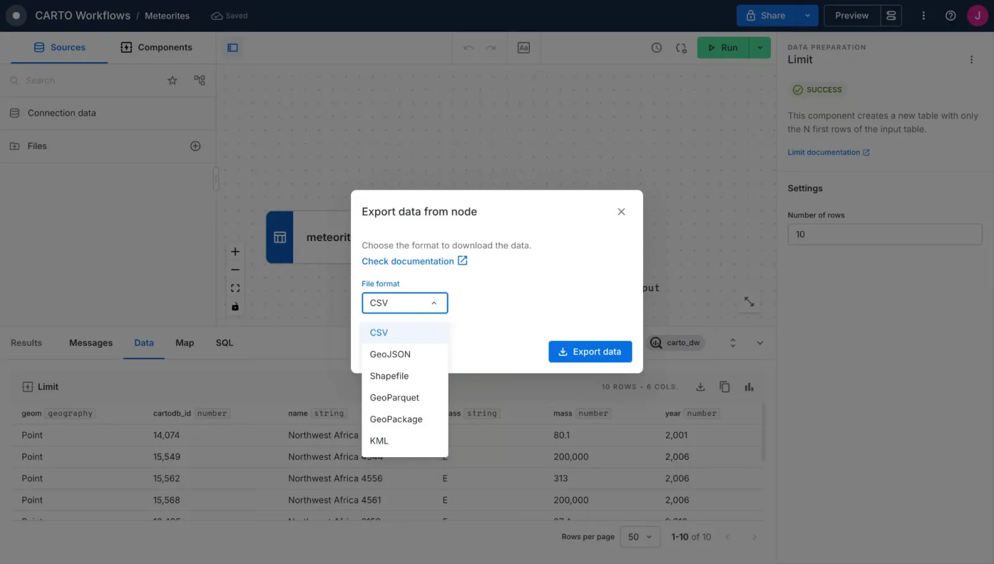Click the Northwest Africa 4561 name cell
This screenshot has height=564, width=994.
click(335, 501)
